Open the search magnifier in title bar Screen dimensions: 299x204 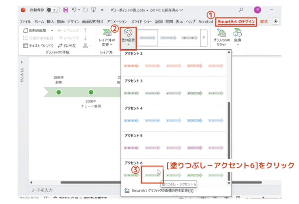[x=241, y=10]
